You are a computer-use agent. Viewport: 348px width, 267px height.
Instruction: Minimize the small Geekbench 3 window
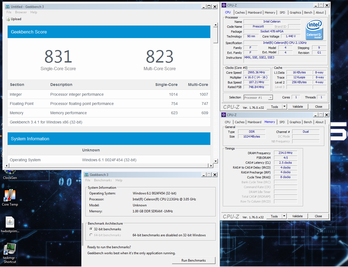point(204,175)
